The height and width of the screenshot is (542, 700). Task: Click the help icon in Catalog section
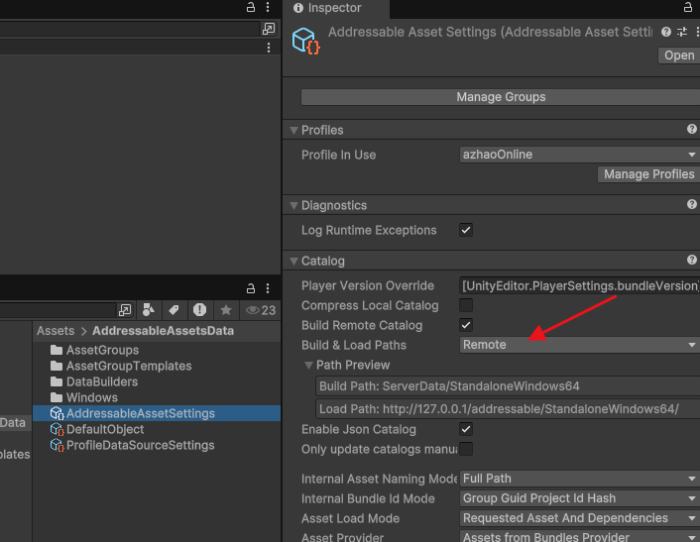[691, 260]
